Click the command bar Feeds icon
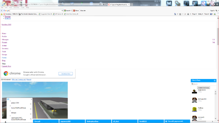The height and width of the screenshot is (123, 219). click(x=180, y=14)
